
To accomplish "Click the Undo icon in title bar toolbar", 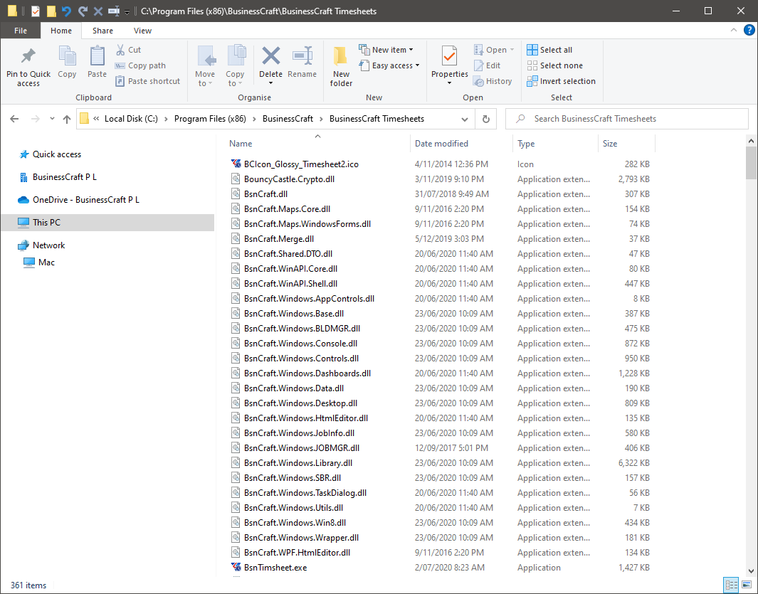I will point(66,11).
